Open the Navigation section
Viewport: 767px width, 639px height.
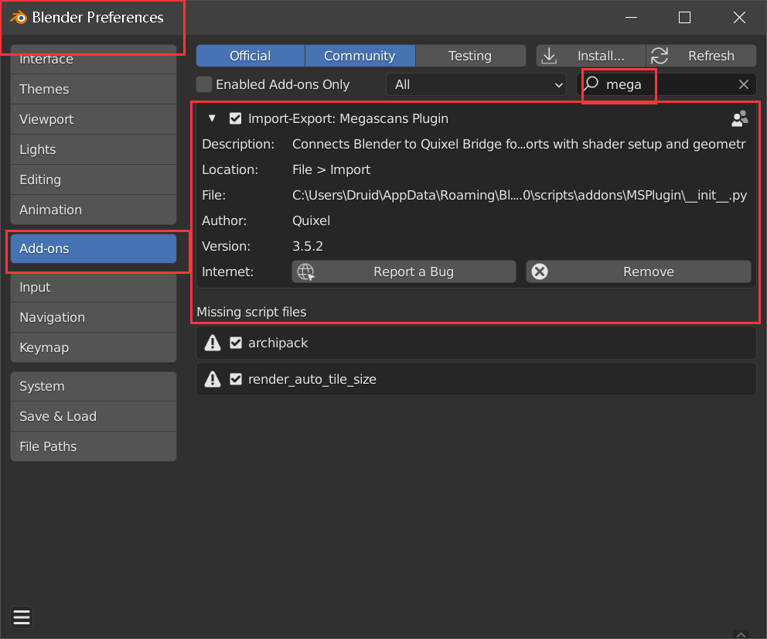(x=94, y=317)
